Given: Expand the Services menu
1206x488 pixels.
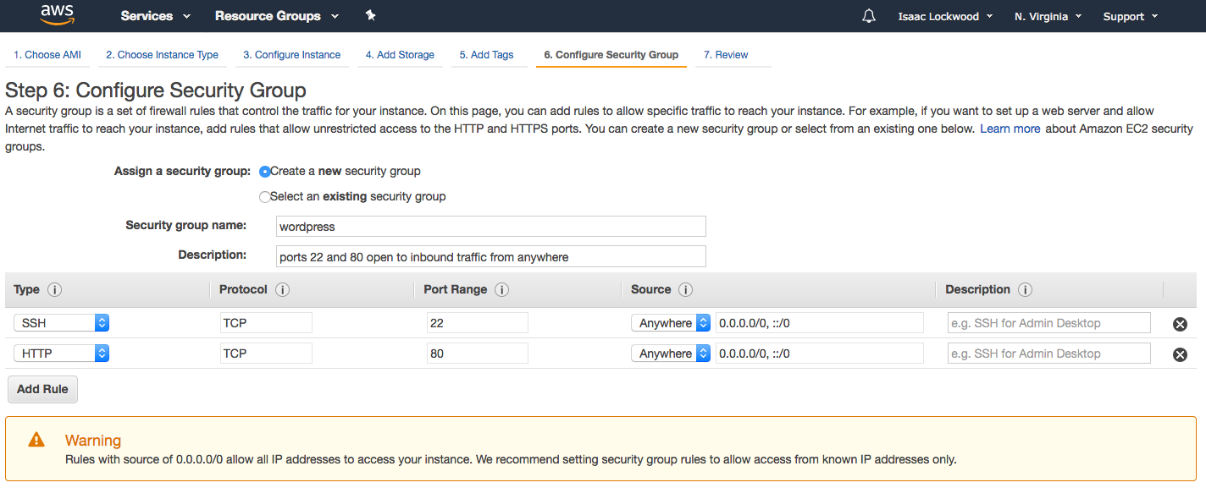Looking at the screenshot, I should coord(155,16).
